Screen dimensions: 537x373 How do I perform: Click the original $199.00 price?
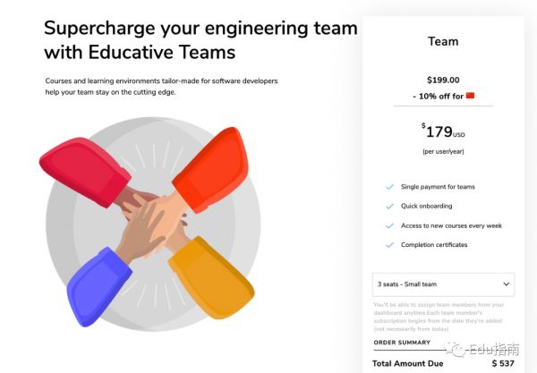click(443, 79)
